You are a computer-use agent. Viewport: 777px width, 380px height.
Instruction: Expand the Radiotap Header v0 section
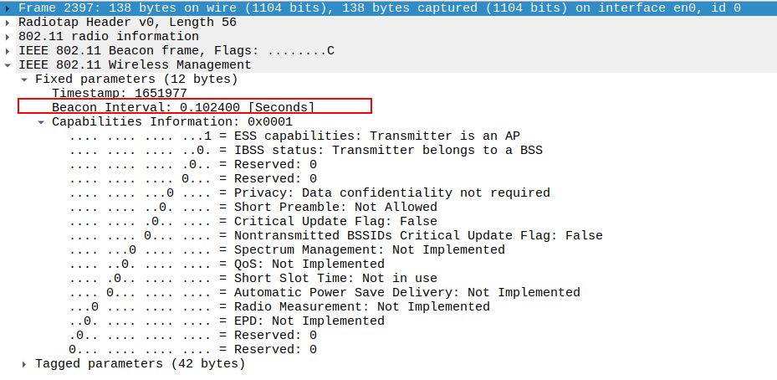[8, 22]
